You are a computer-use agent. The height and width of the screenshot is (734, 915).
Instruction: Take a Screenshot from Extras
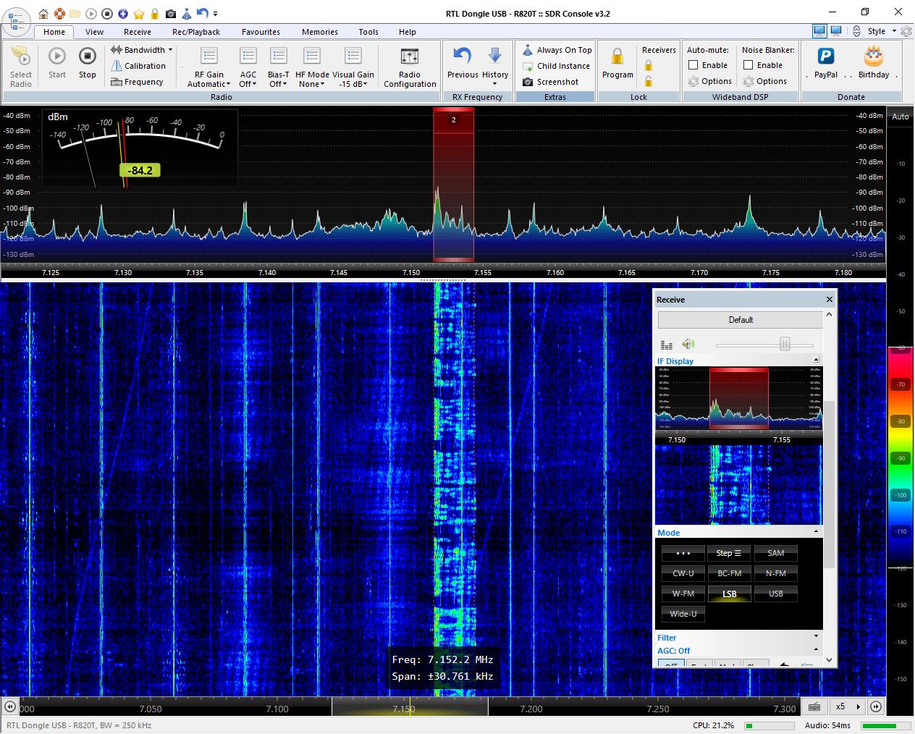(x=549, y=82)
